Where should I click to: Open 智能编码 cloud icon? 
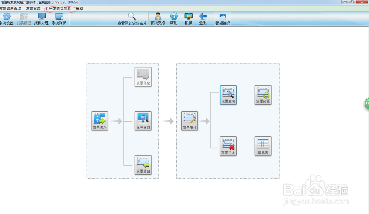(223, 19)
